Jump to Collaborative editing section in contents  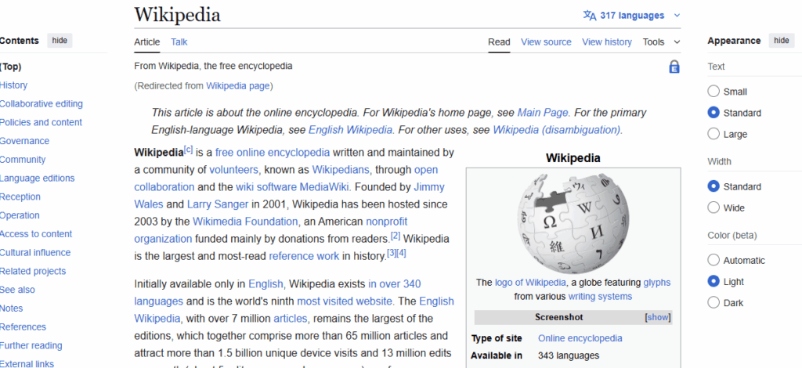41,104
